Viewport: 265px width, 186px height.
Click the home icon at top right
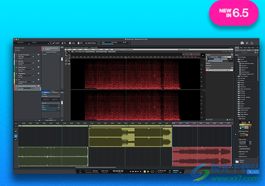(252, 43)
